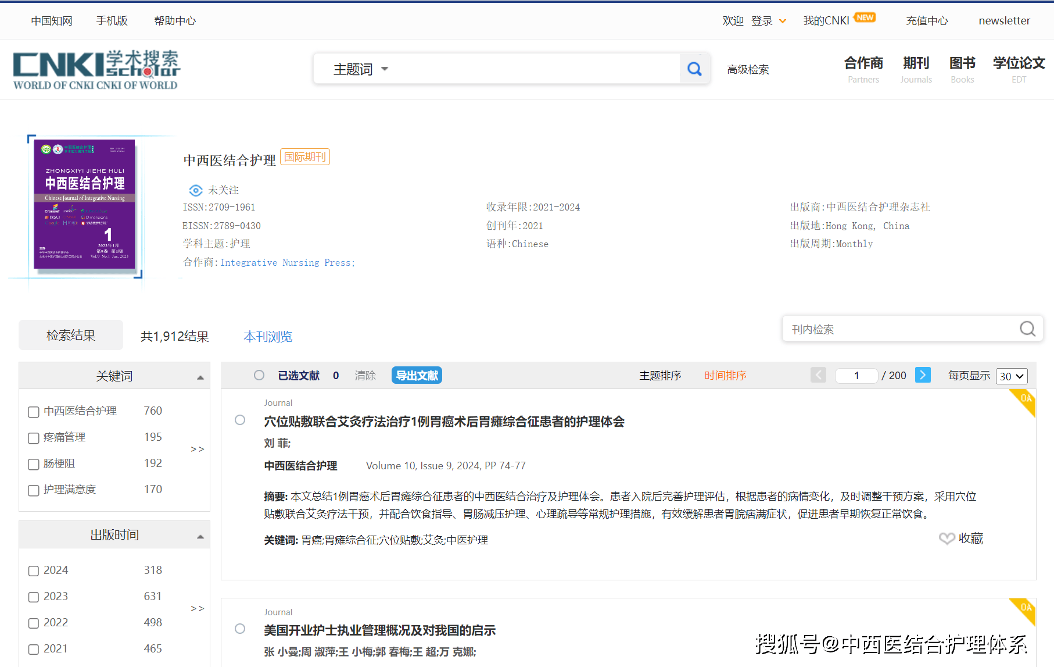Switch to the 检索结果 tab
This screenshot has height=667, width=1054.
[x=71, y=335]
